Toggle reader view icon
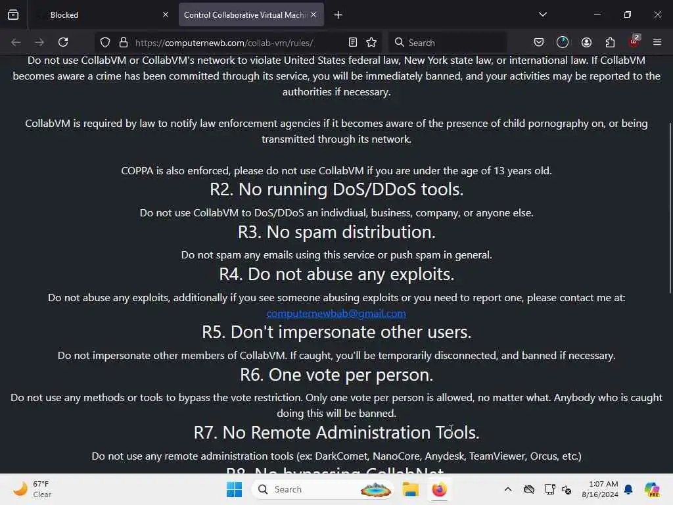The height and width of the screenshot is (505, 673). coord(353,42)
